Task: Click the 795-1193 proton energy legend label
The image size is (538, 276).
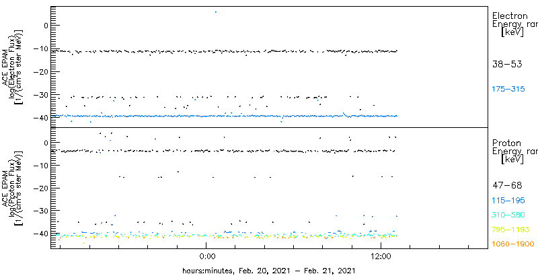Action: (510, 230)
